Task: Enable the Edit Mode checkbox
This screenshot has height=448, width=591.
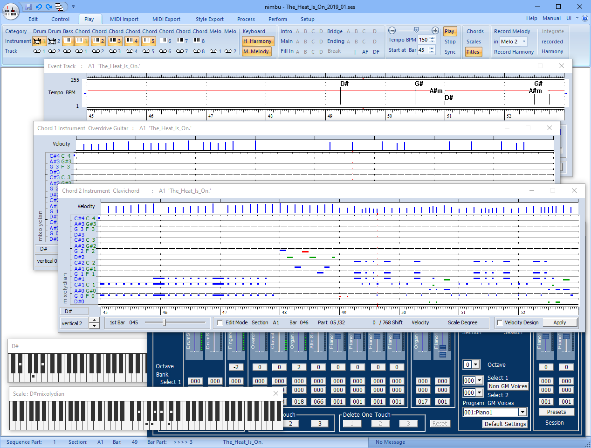Action: click(220, 323)
